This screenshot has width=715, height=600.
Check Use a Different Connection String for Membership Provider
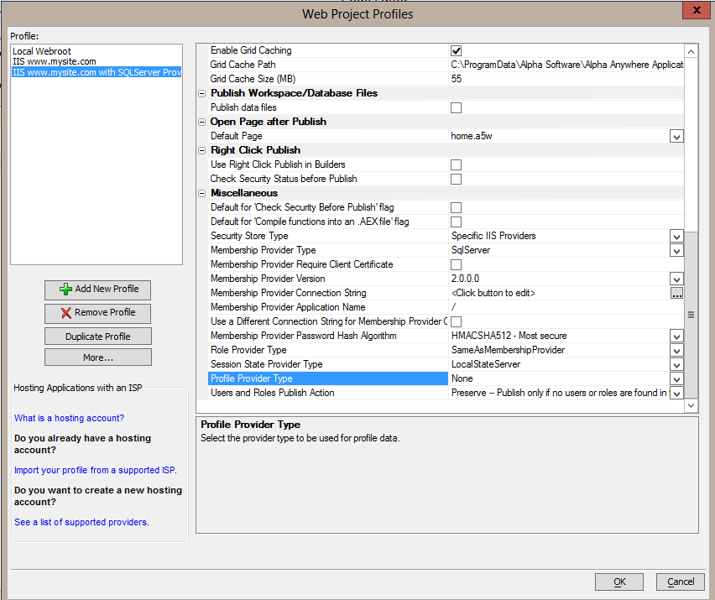456,321
